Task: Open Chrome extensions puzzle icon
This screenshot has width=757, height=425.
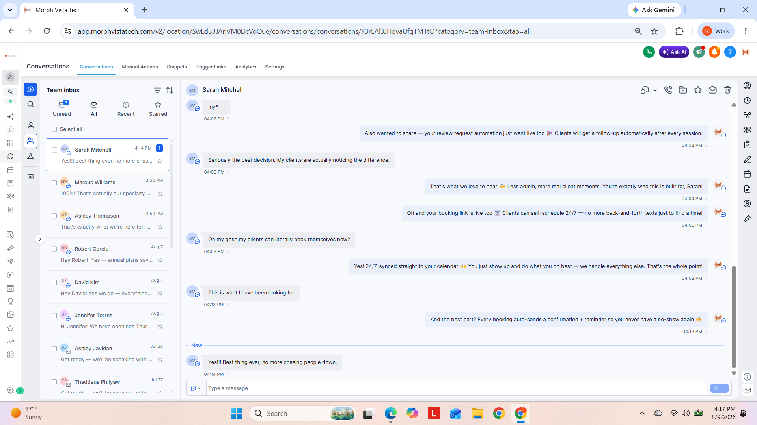Action: [679, 31]
